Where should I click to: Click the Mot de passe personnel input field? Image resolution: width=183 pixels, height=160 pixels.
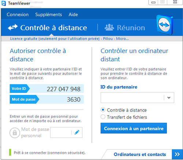pos(61,133)
